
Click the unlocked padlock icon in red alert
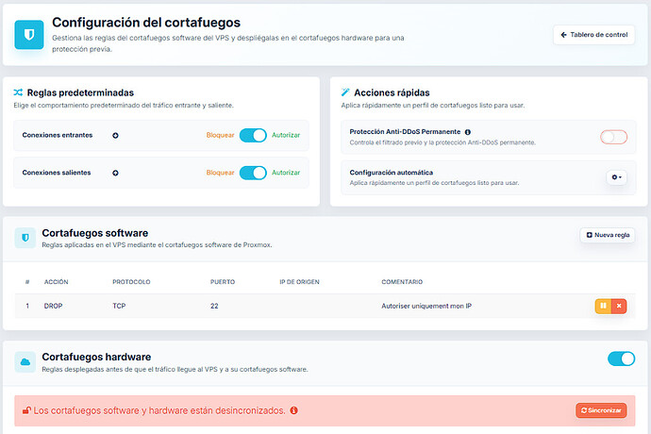pyautogui.click(x=26, y=410)
